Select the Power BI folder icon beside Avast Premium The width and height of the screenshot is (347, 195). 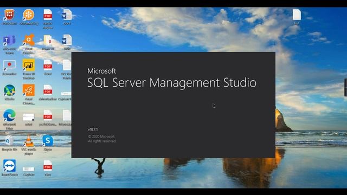(48, 41)
